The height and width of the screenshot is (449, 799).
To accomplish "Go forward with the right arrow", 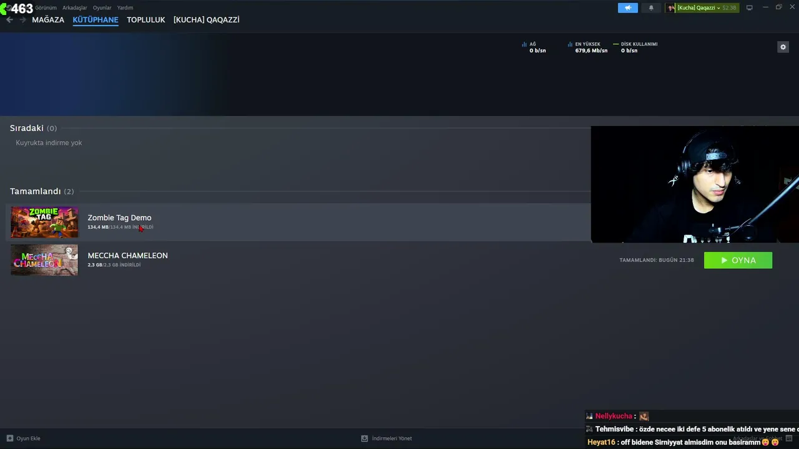I will click(23, 20).
